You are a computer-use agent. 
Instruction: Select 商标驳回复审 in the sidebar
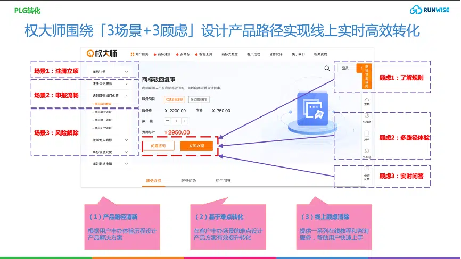(x=102, y=104)
